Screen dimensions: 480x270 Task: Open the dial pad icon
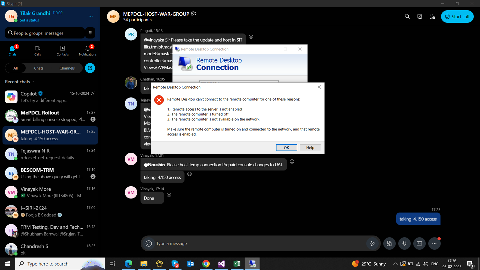click(90, 33)
